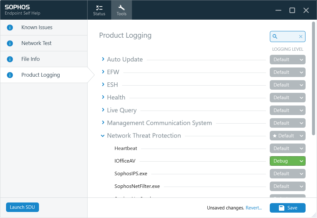
Task: Open the Health logging level dropdown
Action: pos(288,98)
